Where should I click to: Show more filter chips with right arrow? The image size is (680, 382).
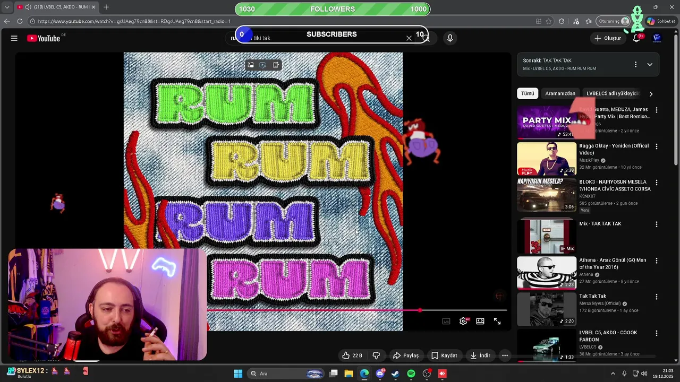pos(651,93)
